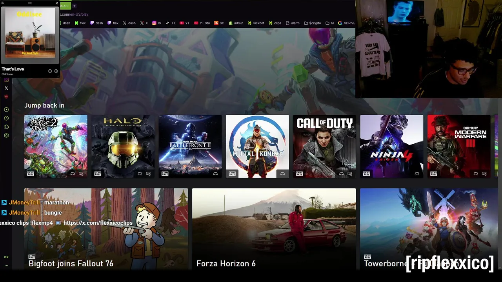
Task: Open the 'Forza Horizon 6' banner
Action: click(274, 229)
